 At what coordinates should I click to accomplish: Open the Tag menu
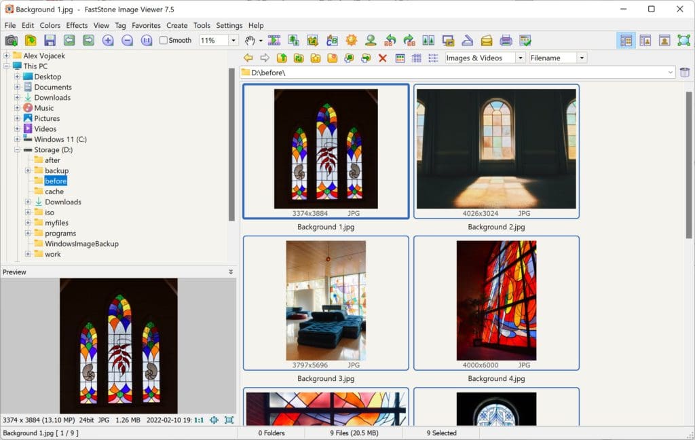[121, 25]
